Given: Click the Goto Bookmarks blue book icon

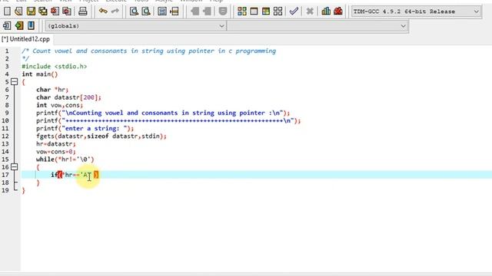Looking at the screenshot, I should click(31, 25).
